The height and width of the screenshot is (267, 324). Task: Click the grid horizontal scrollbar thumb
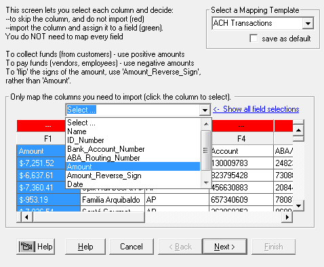point(89,218)
